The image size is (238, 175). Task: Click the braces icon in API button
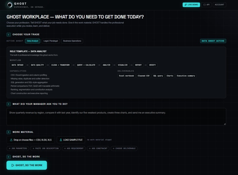tap(204, 5)
